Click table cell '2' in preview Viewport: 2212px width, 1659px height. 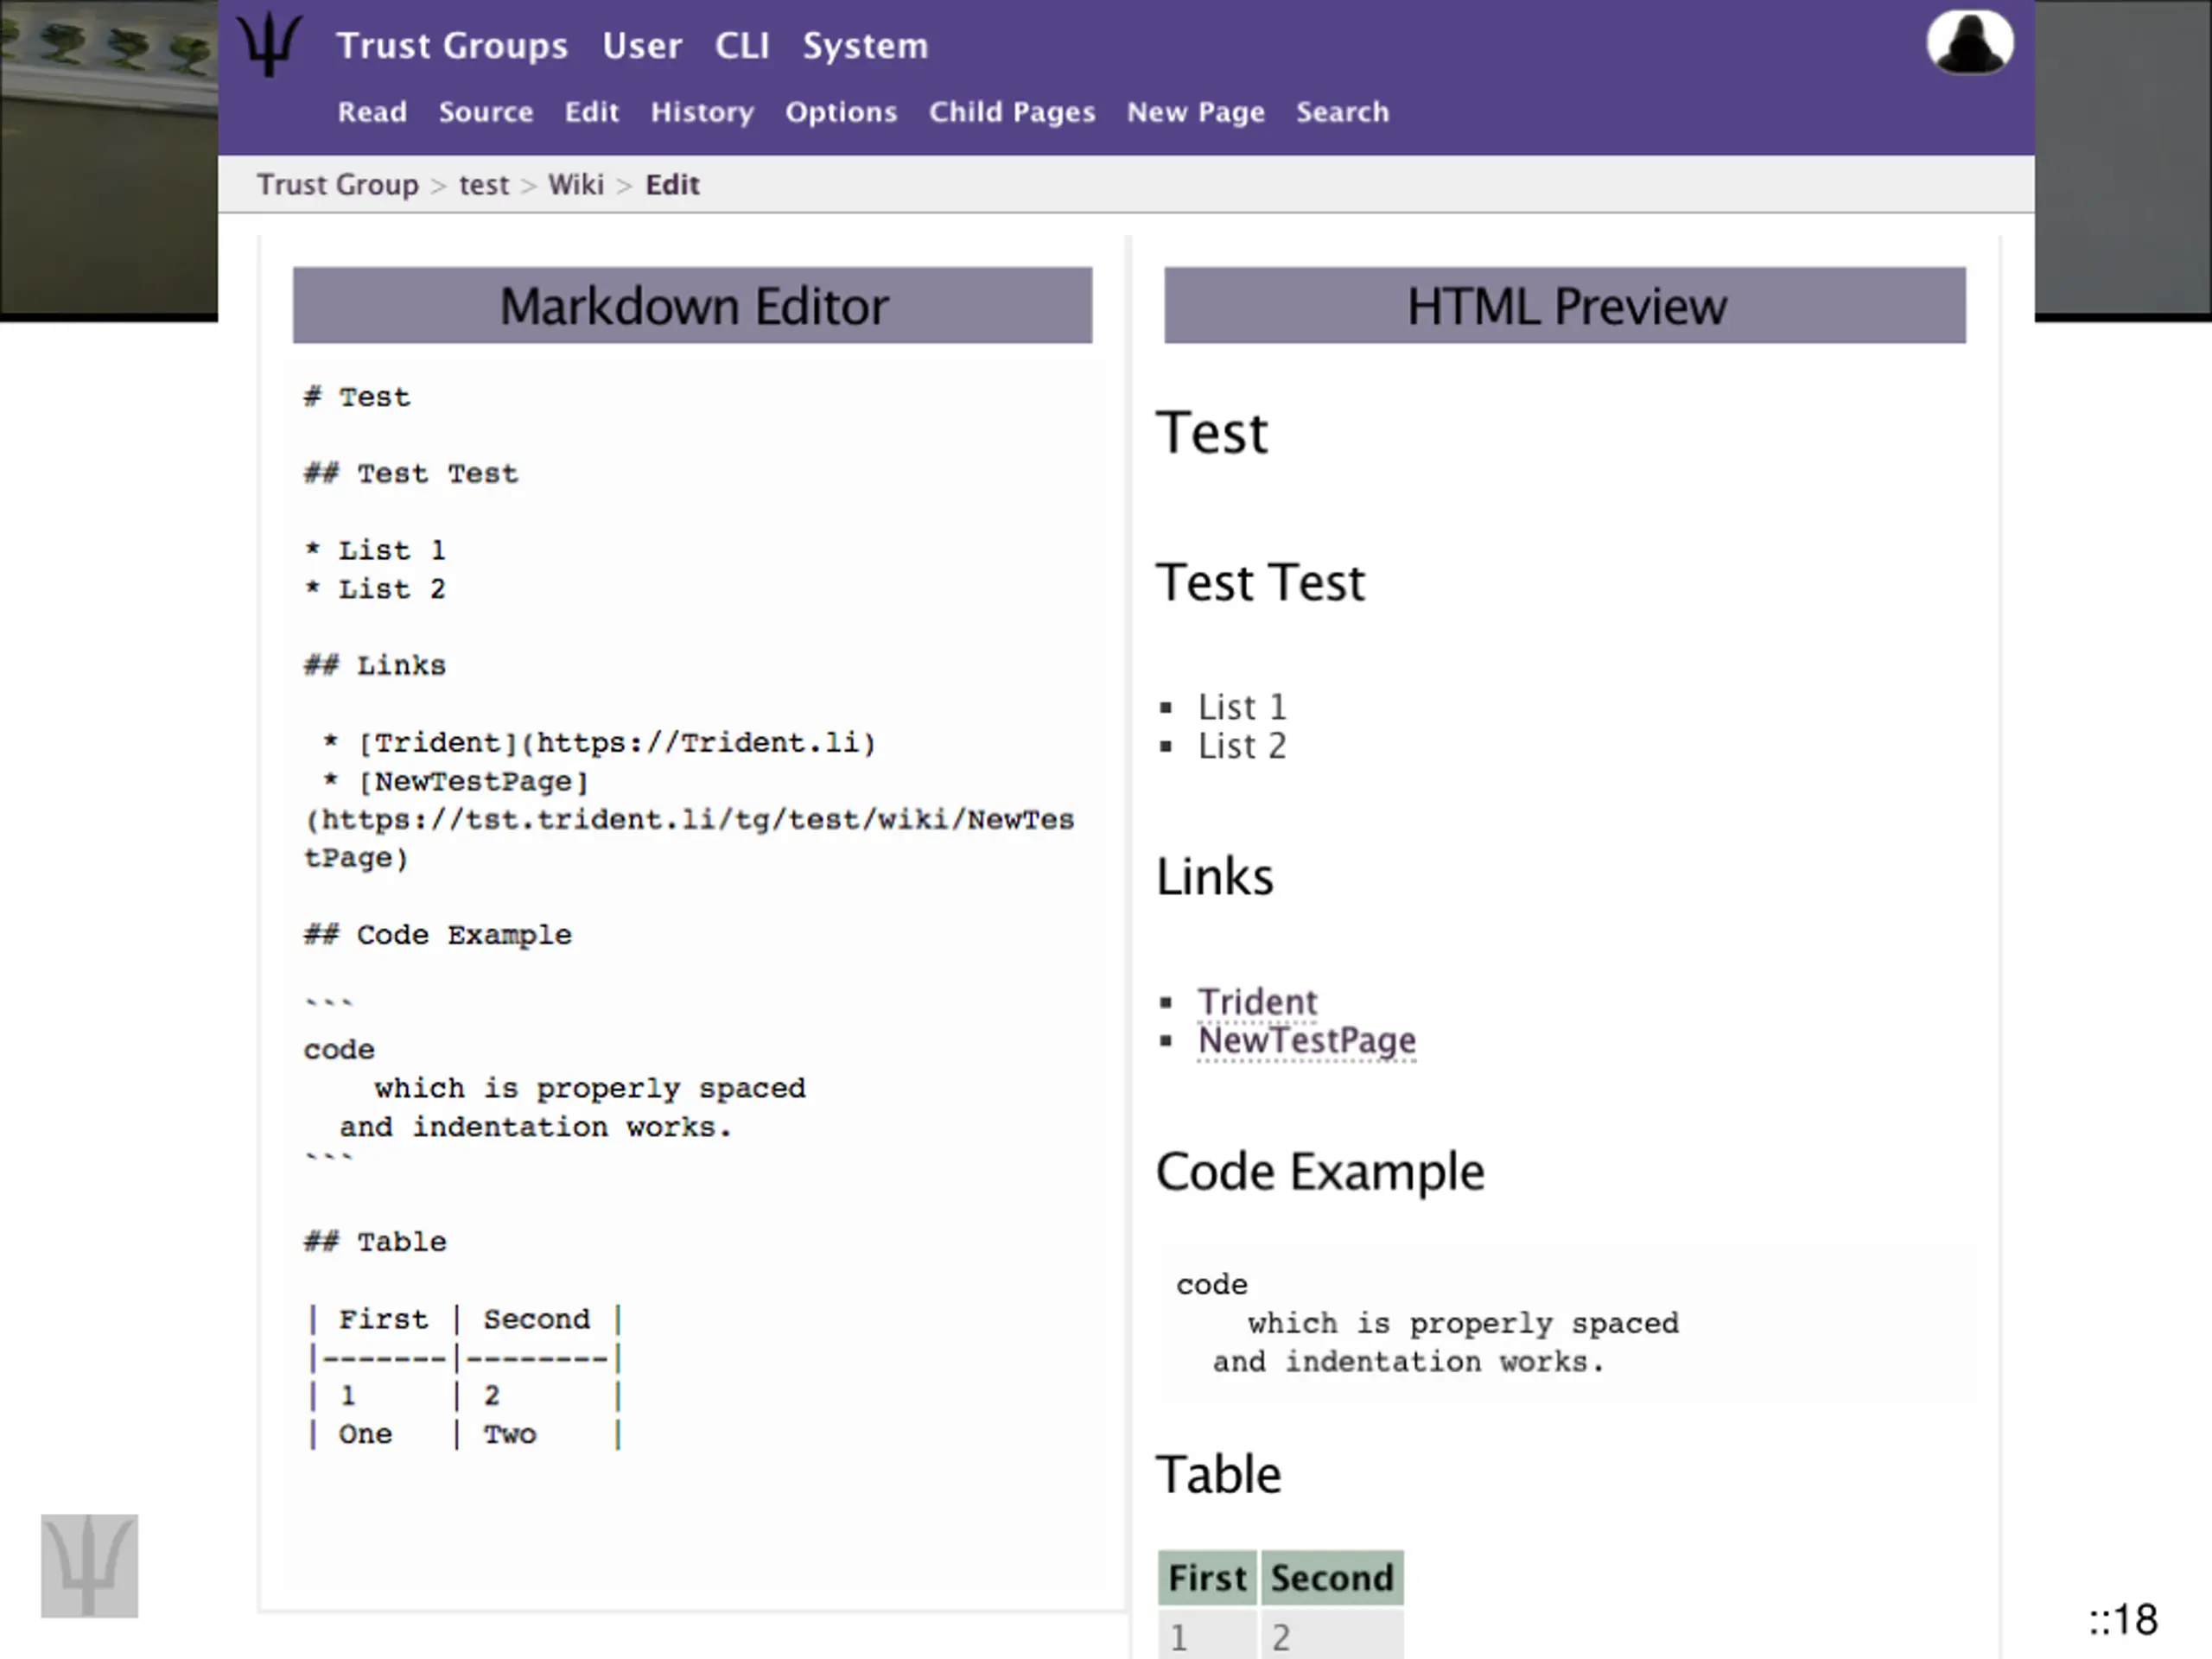pos(1332,1635)
